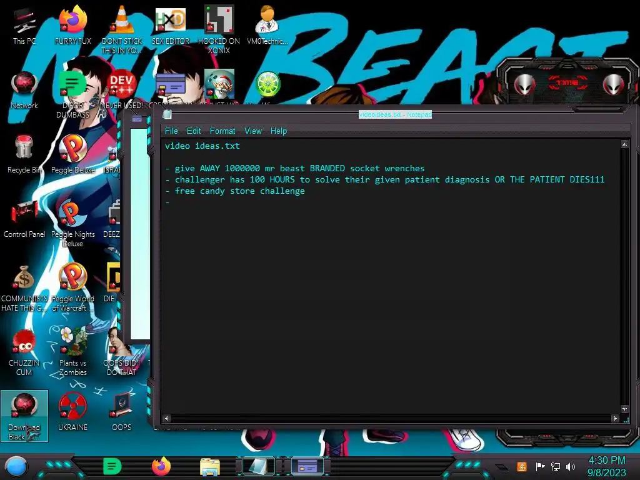The image size is (640, 480).
Task: Open the Action Center flag tray icon
Action: (x=540, y=466)
